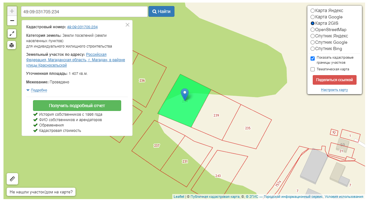Choose the Спутник Google radio option
Image resolution: width=367 pixels, height=201 pixels.
pyautogui.click(x=313, y=42)
